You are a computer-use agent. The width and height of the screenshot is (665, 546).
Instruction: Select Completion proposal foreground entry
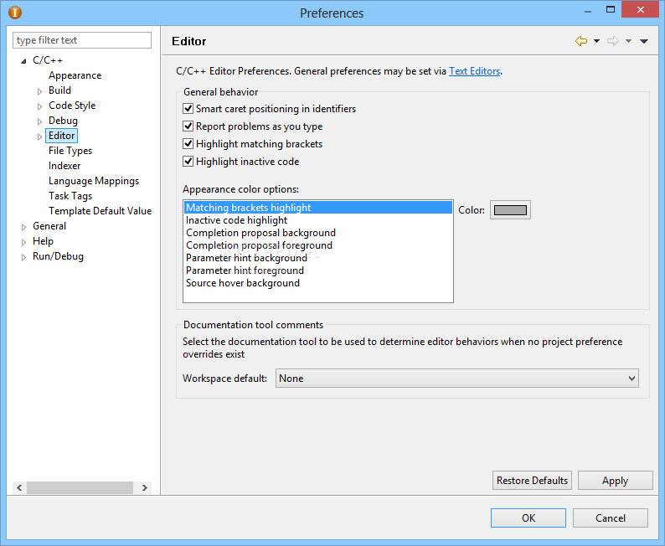pos(318,245)
